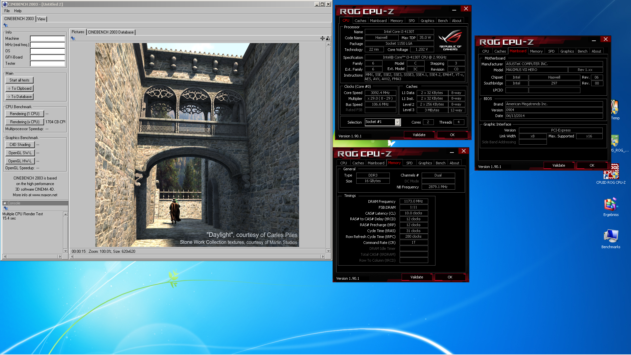
Task: Click console vertical scrollbar up arrow
Action: (x=65, y=214)
